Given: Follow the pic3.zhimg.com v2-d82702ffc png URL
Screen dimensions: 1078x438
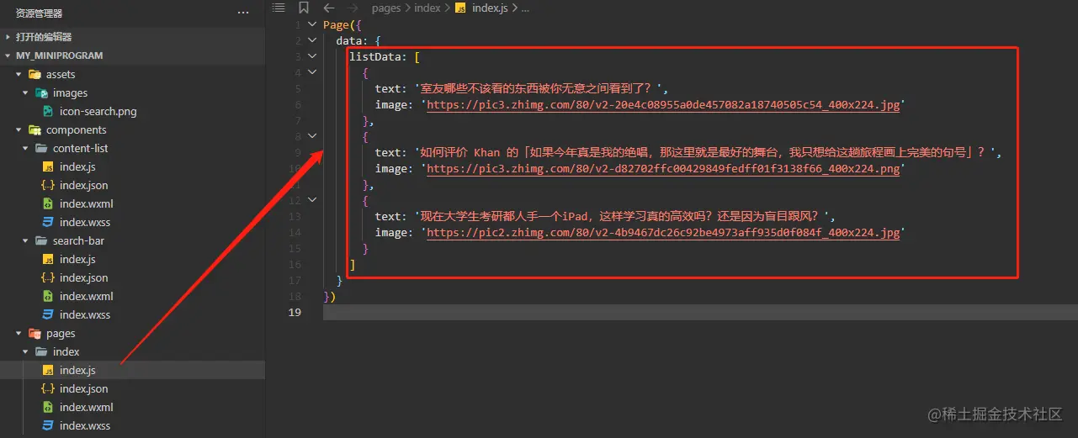Looking at the screenshot, I should (663, 169).
